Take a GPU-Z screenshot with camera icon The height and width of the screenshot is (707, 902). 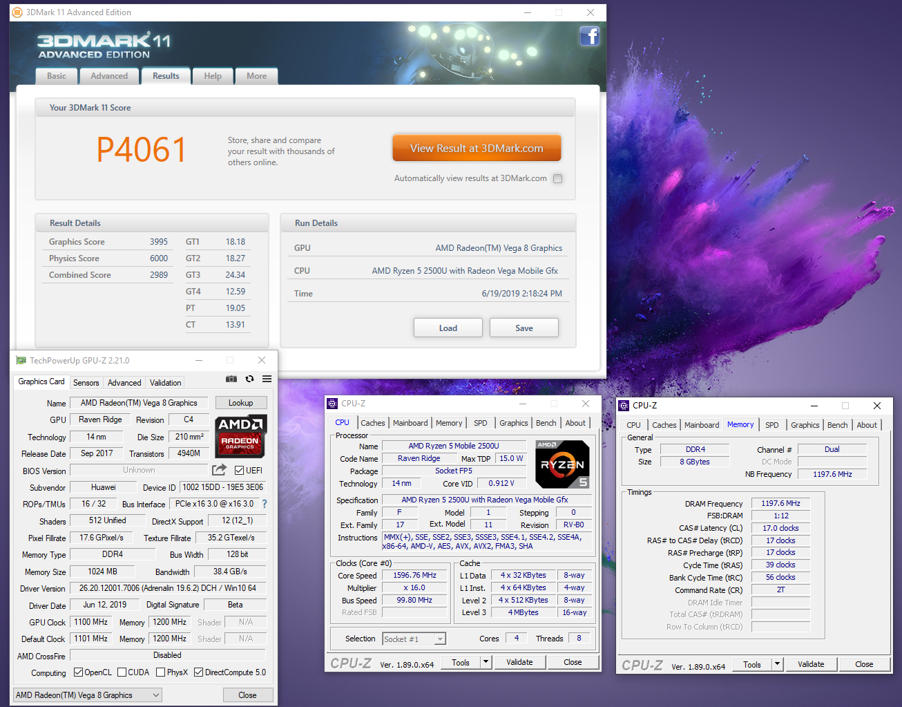[231, 379]
